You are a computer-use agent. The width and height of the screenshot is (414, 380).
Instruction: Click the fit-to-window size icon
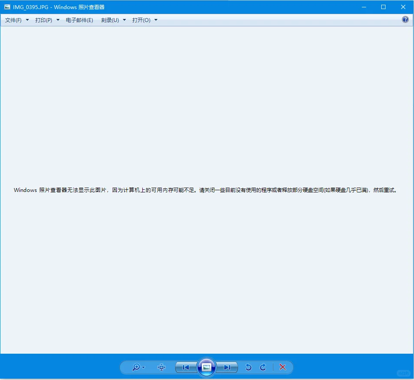161,367
